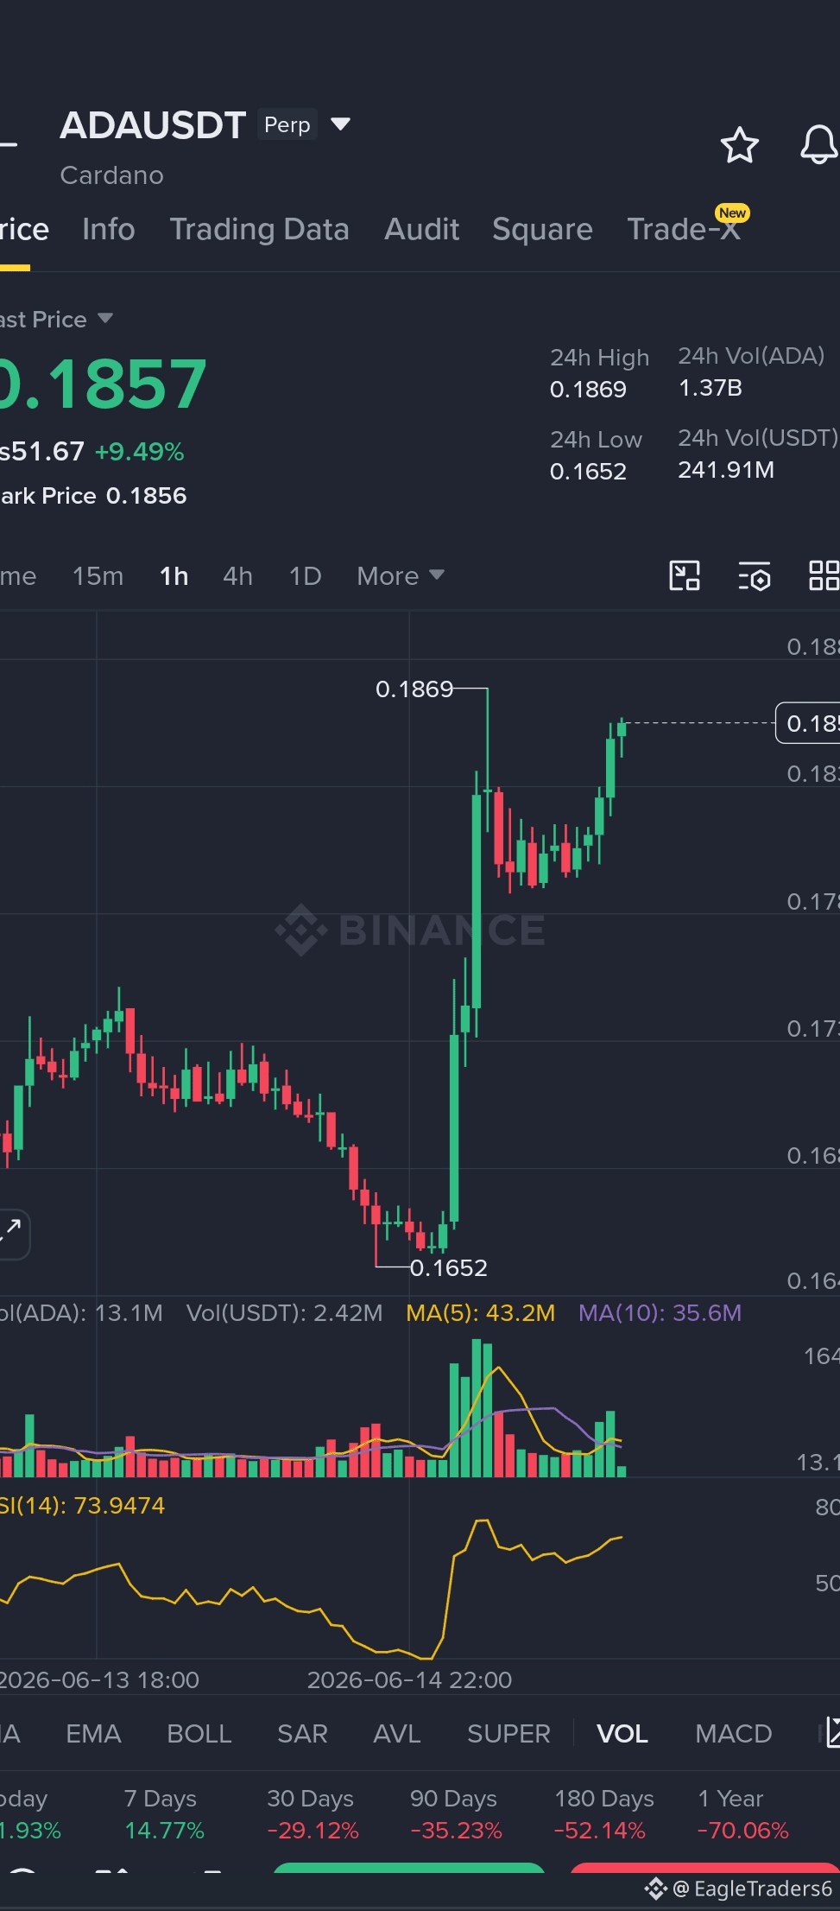
Task: Tap the 30 Days -29.12% performance
Action: click(x=313, y=1813)
